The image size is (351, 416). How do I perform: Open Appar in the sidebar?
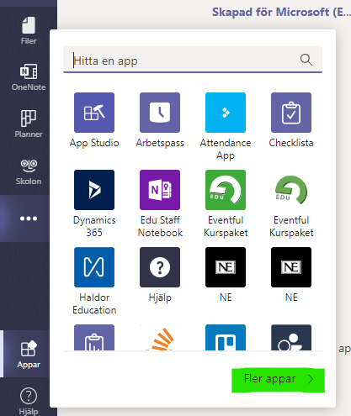coord(29,354)
